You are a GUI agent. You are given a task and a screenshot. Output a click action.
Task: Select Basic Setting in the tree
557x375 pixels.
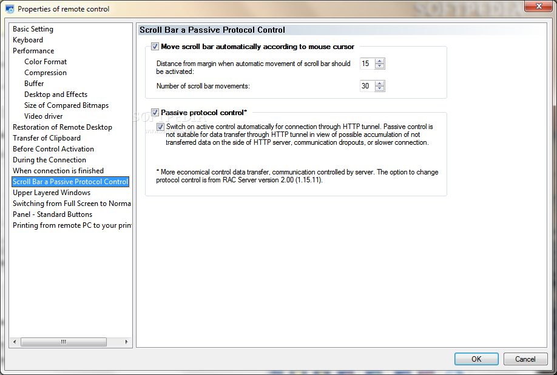(33, 29)
